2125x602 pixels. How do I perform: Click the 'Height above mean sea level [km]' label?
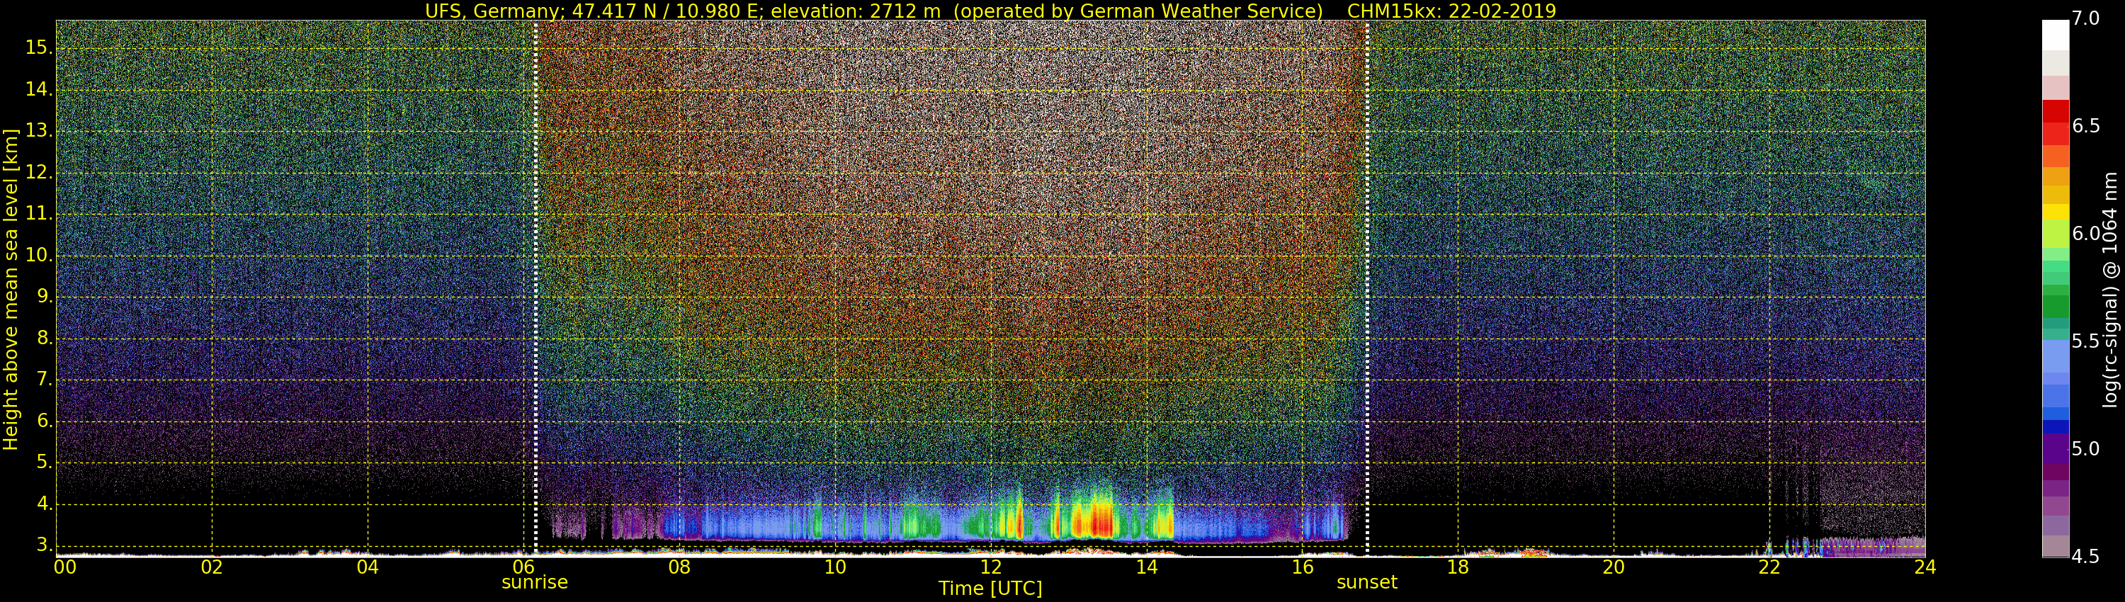coord(11,289)
